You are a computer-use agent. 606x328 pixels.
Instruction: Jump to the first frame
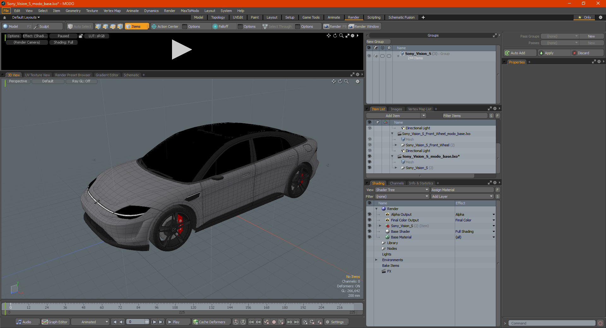[x=114, y=322]
